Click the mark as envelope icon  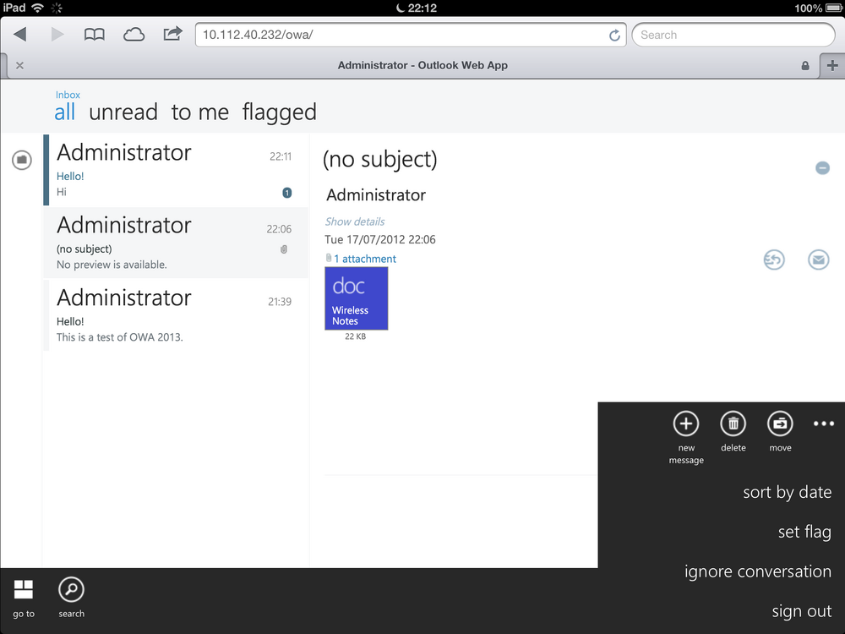(x=818, y=260)
